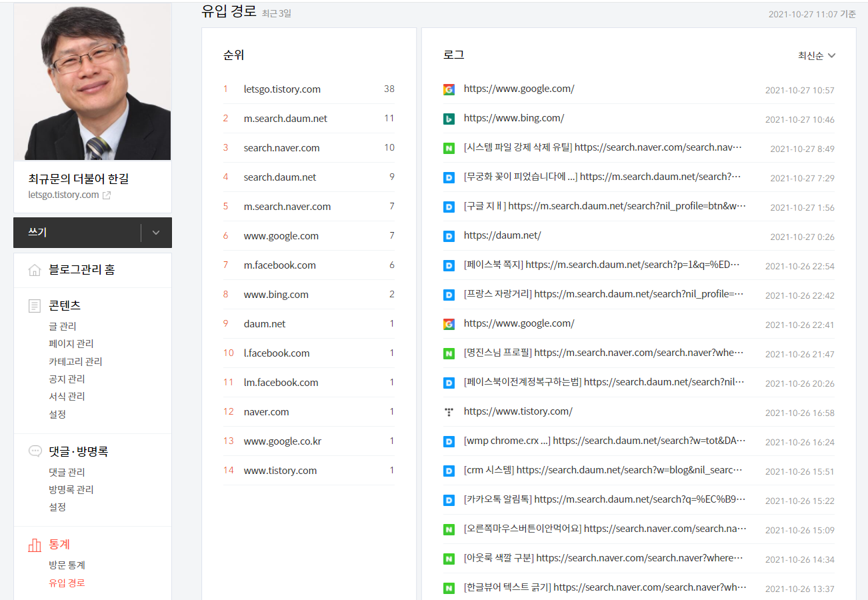Open 설정 under 콘텐츠 section
Screen dimensions: 868x600
pyautogui.click(x=57, y=414)
